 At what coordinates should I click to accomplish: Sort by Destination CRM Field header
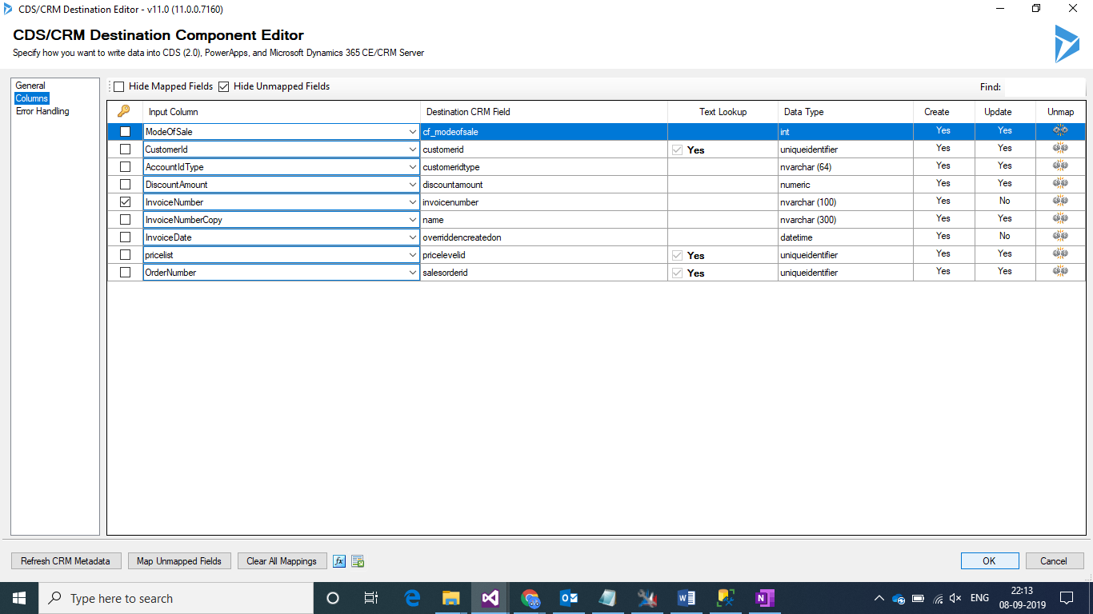544,112
